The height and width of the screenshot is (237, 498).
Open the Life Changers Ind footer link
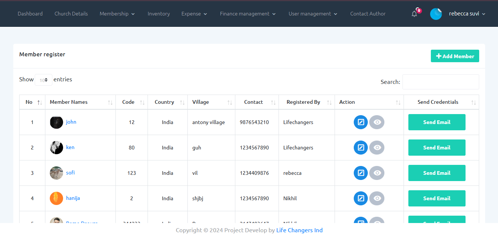coord(299,230)
